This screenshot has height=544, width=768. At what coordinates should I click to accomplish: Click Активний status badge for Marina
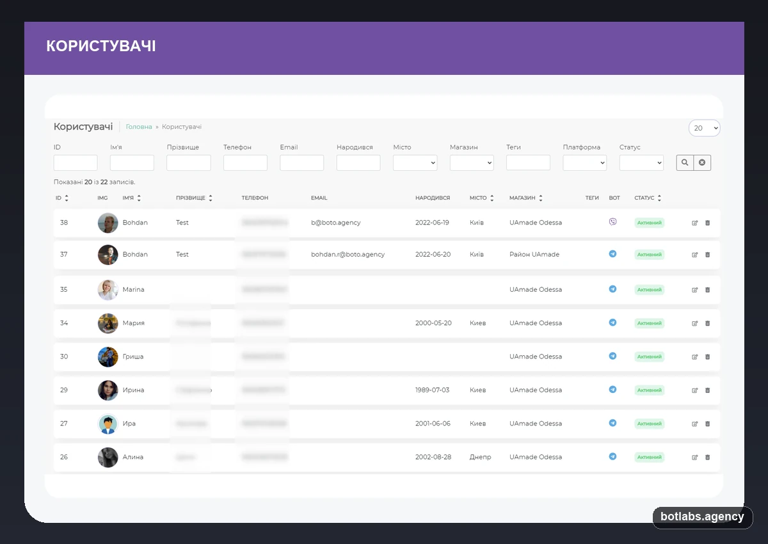pyautogui.click(x=650, y=290)
